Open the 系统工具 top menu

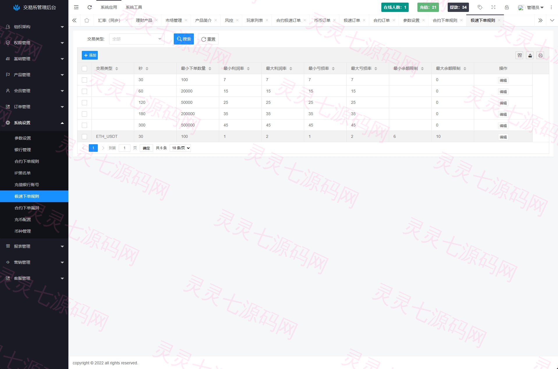(134, 7)
